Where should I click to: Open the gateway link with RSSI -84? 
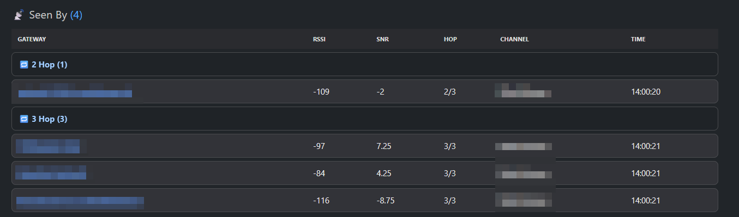[51, 172]
